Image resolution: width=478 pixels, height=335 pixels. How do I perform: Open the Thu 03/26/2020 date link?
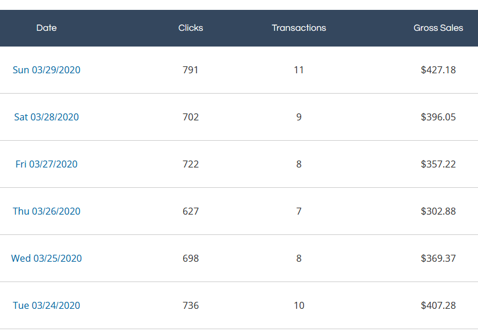[47, 211]
